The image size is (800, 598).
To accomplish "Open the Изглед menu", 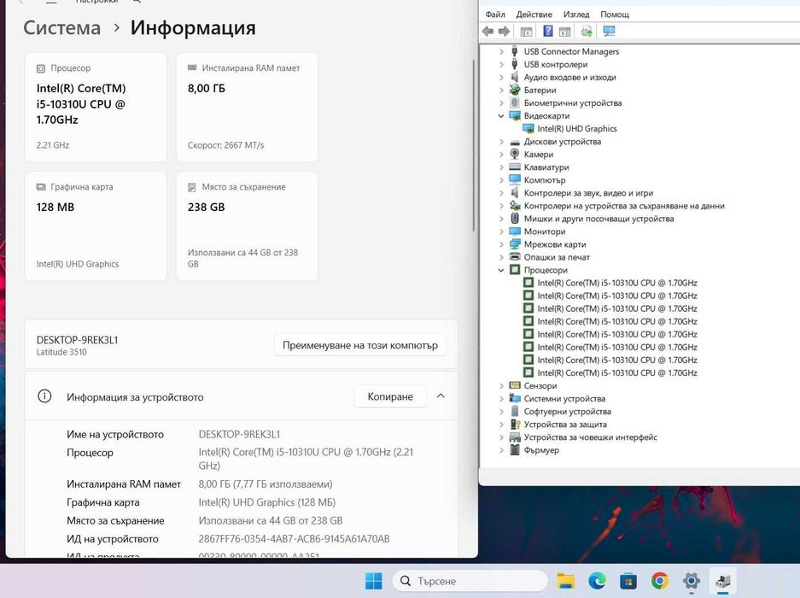I will tap(576, 15).
